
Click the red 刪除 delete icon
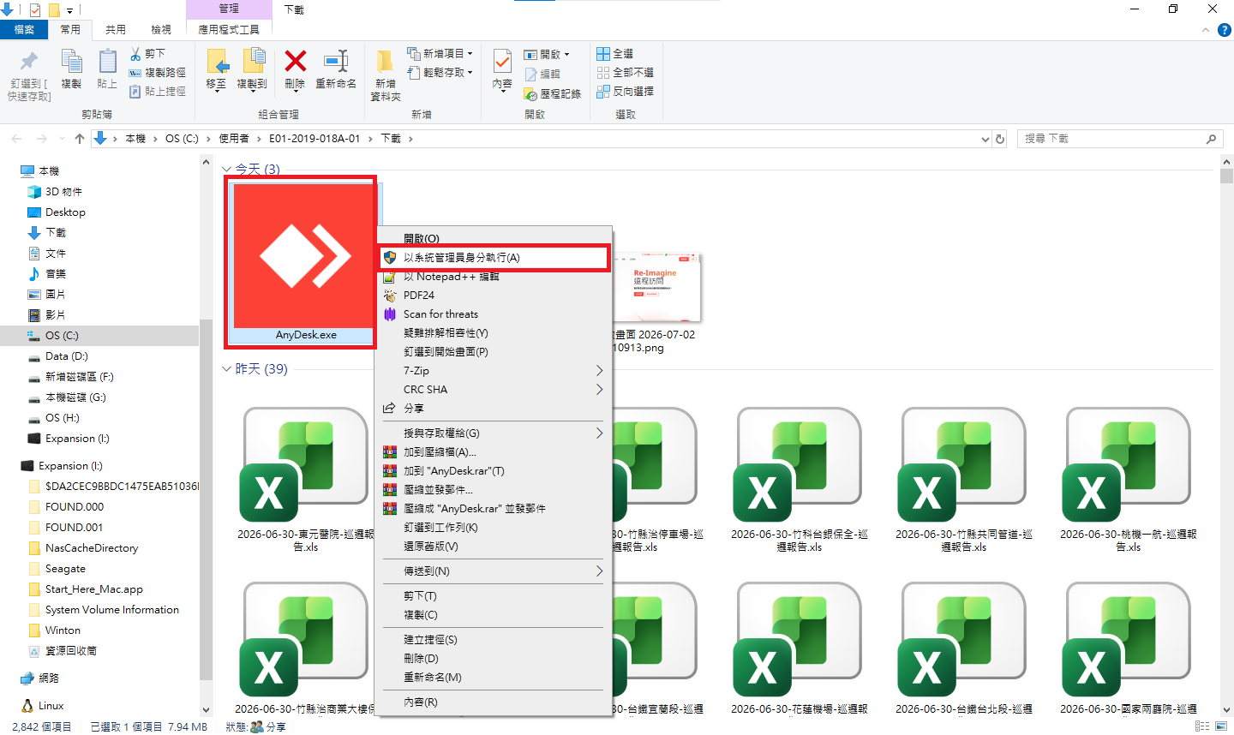point(296,61)
